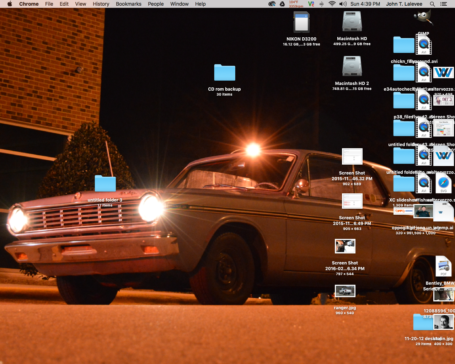Image resolution: width=455 pixels, height=364 pixels.
Task: Select the untitled folder 3 icon
Action: coord(105,184)
